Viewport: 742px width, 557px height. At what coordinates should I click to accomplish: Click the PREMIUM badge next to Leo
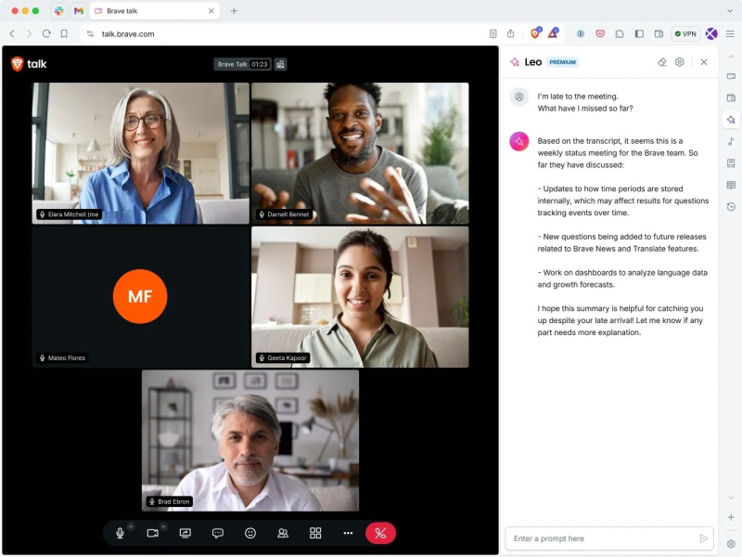(562, 62)
